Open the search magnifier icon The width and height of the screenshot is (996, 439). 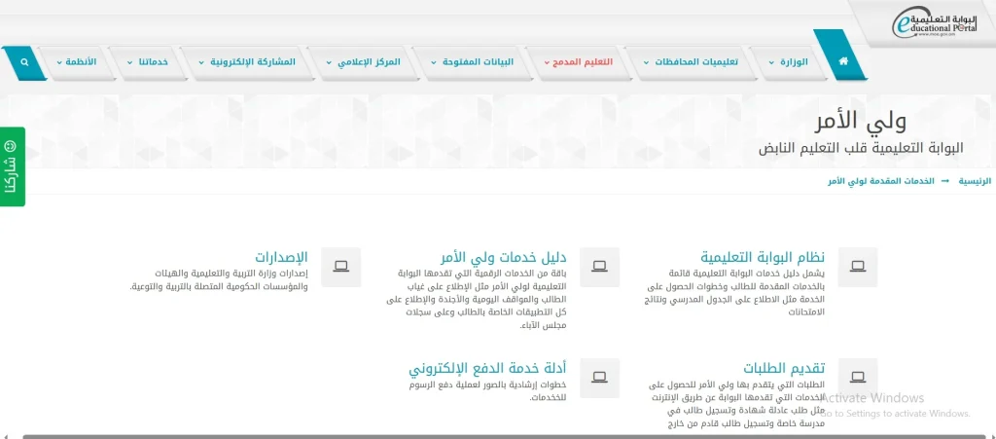click(24, 62)
